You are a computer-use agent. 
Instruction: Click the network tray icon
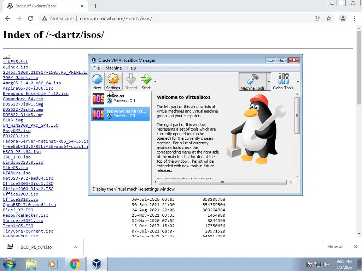318,264
